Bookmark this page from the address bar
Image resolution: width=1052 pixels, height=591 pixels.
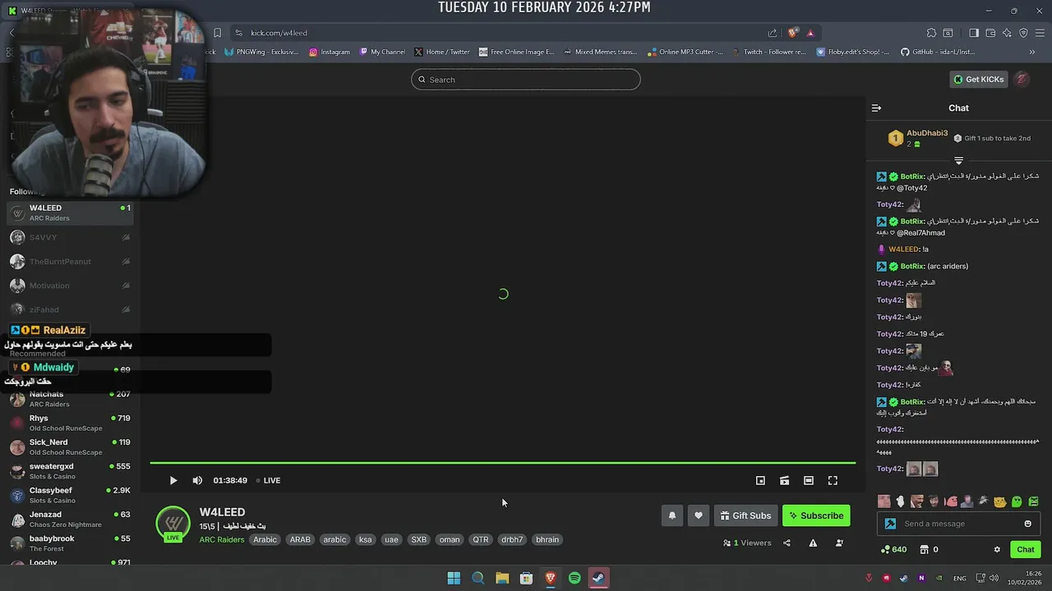point(217,33)
